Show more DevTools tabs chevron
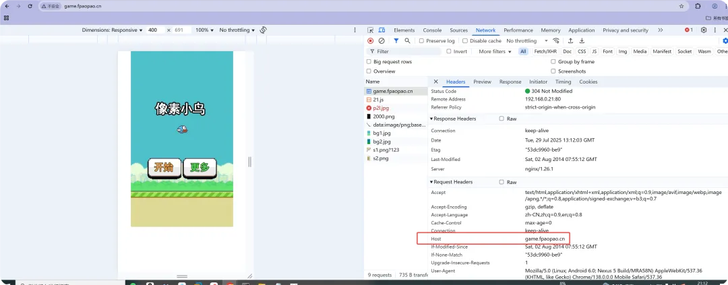Viewport: 728px width, 285px height. pos(660,30)
